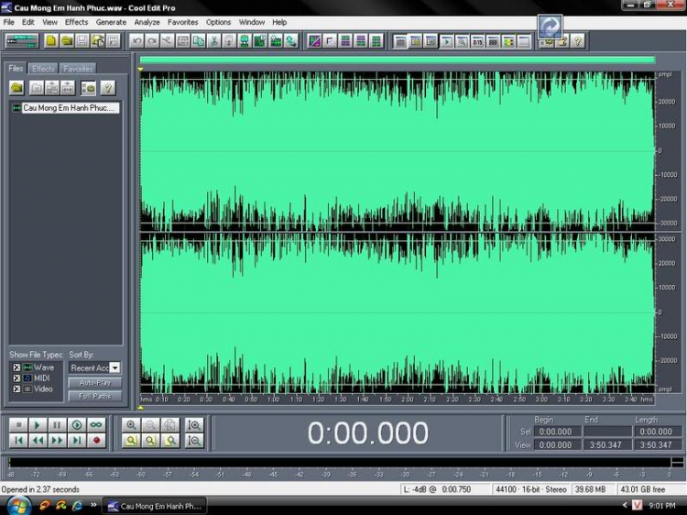
Task: Select the Files tab in the side panel
Action: (16, 69)
